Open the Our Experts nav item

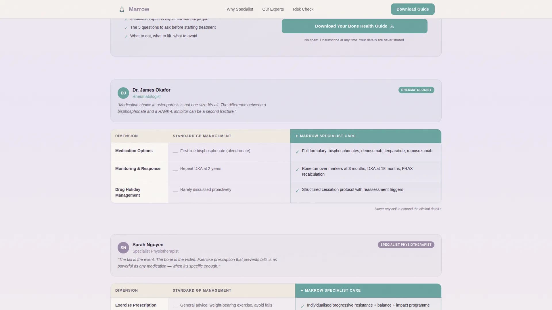(273, 9)
